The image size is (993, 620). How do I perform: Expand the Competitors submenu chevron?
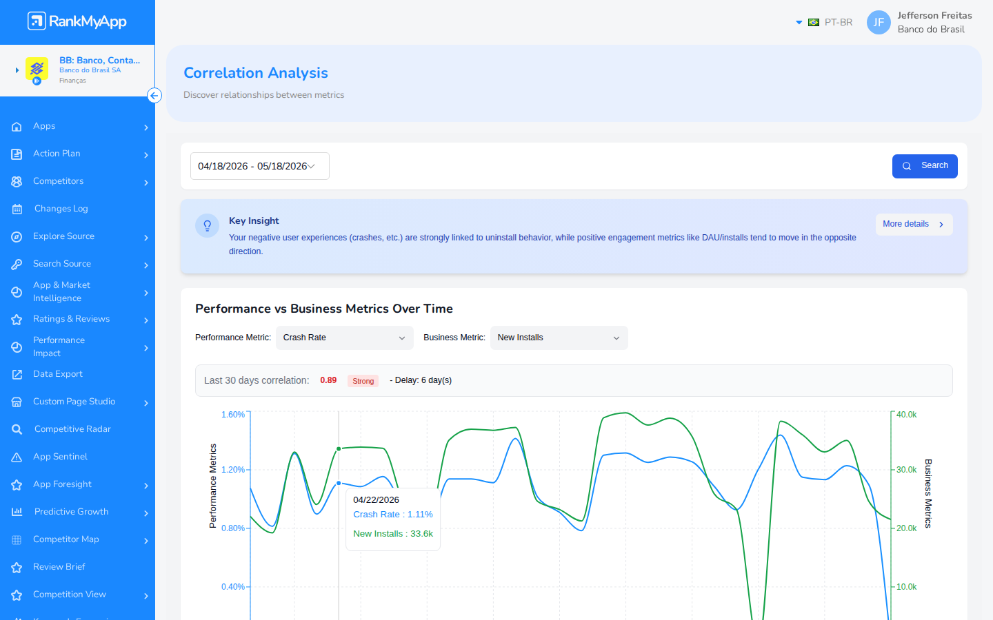point(146,183)
